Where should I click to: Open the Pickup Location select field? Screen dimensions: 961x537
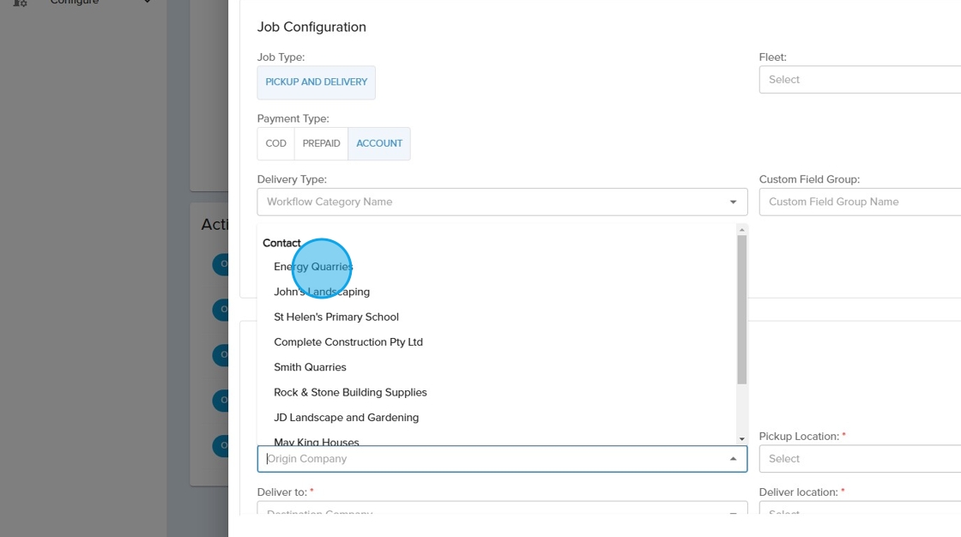(x=858, y=459)
